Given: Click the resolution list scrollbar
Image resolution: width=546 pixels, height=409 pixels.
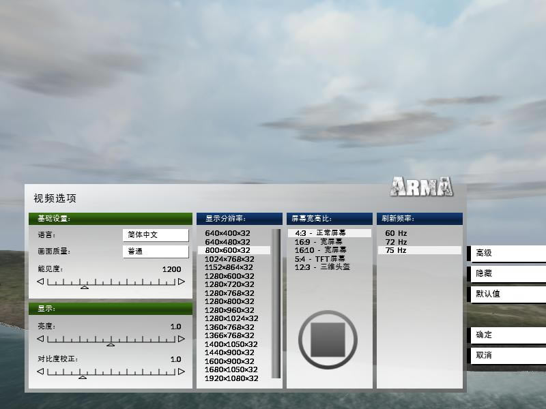Looking at the screenshot, I should [276, 303].
